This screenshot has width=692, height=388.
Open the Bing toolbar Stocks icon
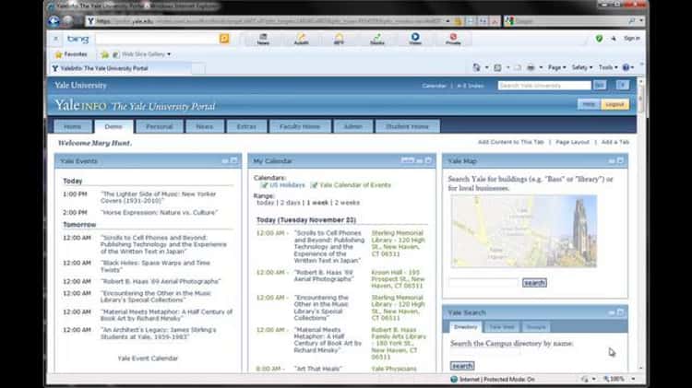click(x=376, y=39)
